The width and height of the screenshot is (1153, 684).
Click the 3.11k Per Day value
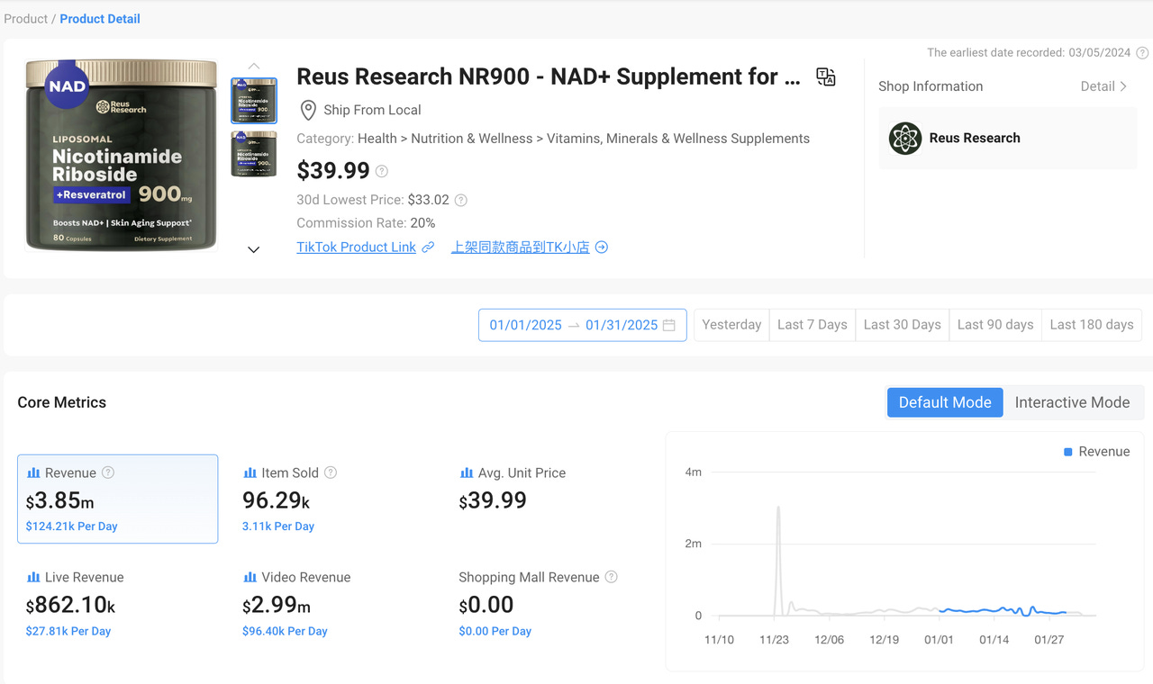(278, 526)
